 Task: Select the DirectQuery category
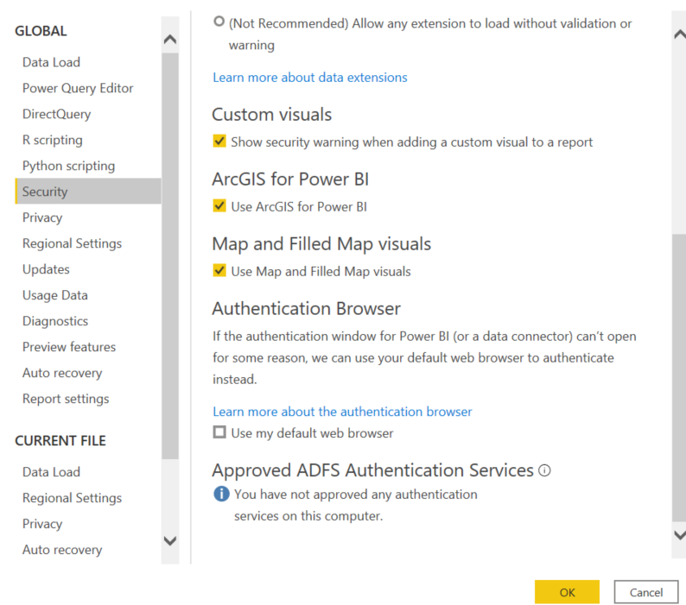[x=56, y=114]
